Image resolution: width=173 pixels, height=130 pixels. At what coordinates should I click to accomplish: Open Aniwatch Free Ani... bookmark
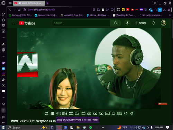[x=72, y=15]
